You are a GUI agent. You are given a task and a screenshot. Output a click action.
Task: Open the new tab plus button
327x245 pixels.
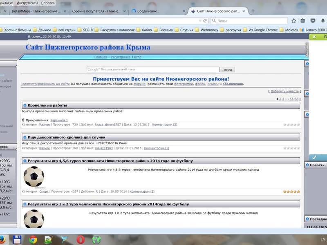pos(253,11)
